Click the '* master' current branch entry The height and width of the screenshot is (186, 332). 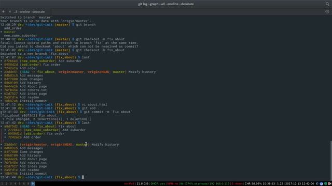pyautogui.click(x=8, y=32)
